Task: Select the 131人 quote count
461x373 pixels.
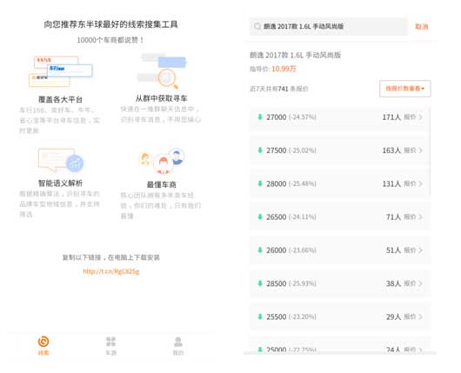Action: [391, 183]
